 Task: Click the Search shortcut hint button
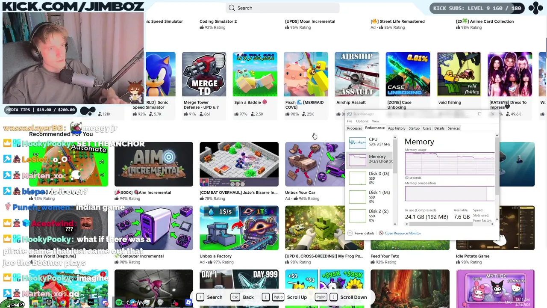tap(210, 297)
